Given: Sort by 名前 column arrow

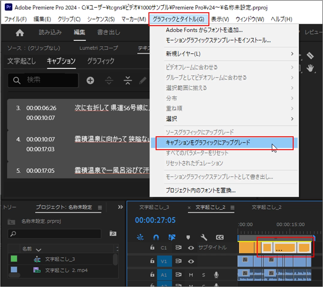Looking at the screenshot, I should [x=38, y=250].
